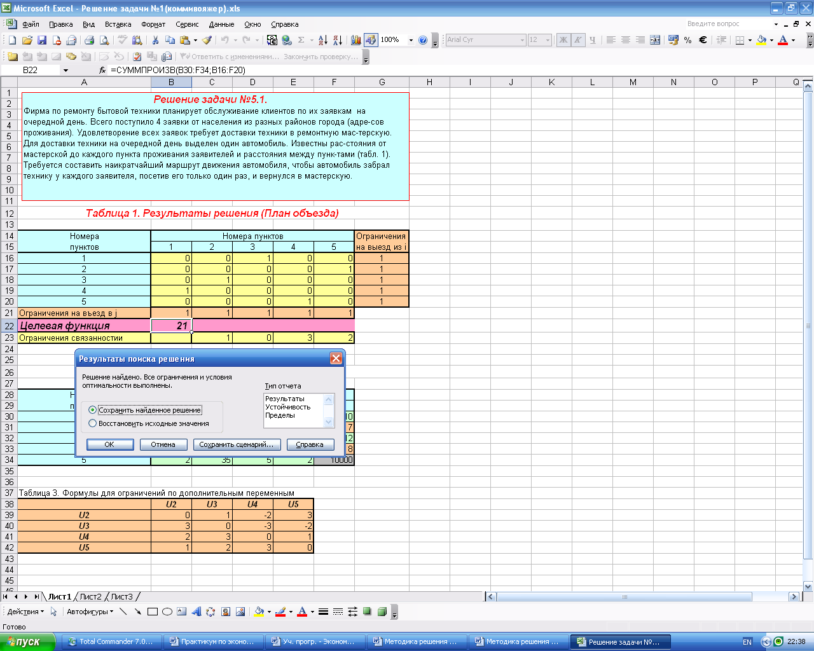The height and width of the screenshot is (651, 814).
Task: Create a new workbook icon
Action: tap(12, 40)
